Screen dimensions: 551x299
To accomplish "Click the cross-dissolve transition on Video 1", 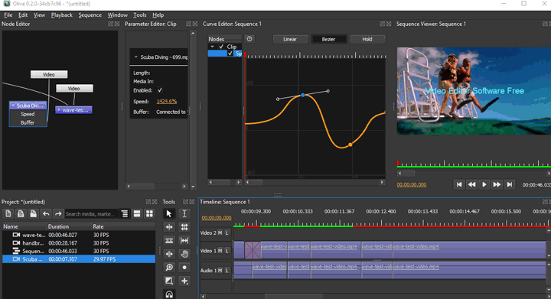I will point(253,251).
